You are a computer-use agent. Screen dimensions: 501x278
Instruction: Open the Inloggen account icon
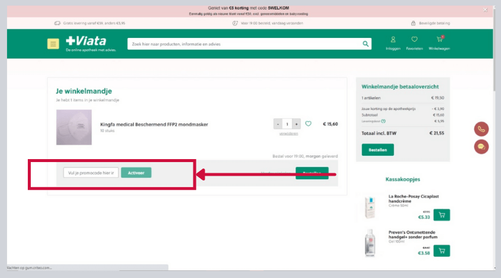tap(393, 42)
